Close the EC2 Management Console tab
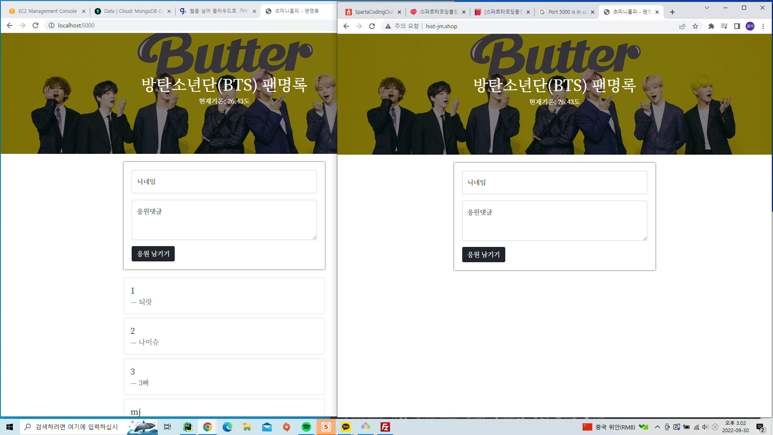This screenshot has height=435, width=773. (x=84, y=11)
